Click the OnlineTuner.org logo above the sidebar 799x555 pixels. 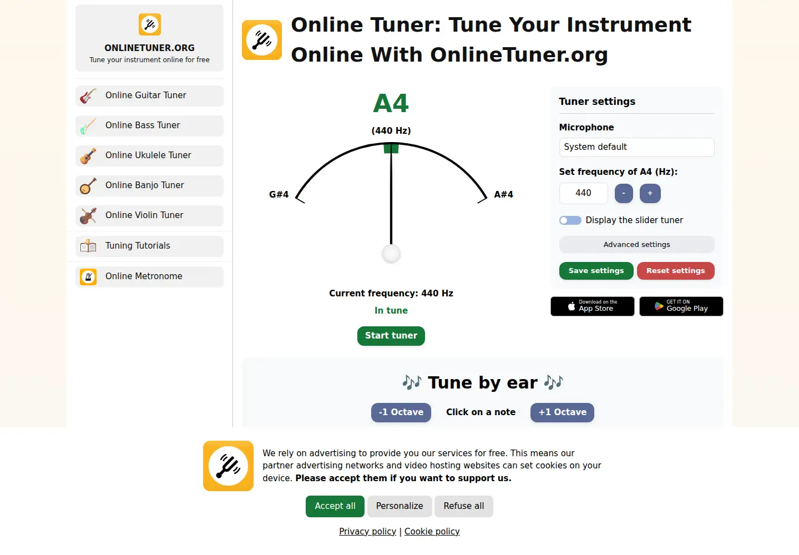[x=150, y=24]
